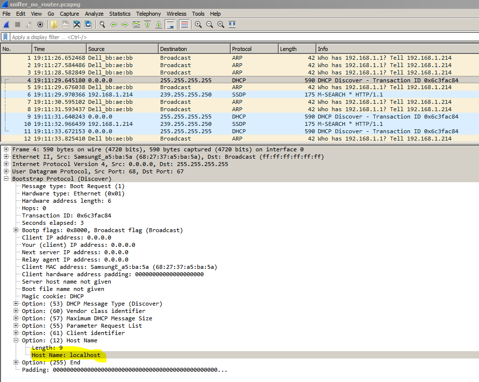
Task: Click the Go Forward navigation arrow
Action: pyautogui.click(x=126, y=24)
